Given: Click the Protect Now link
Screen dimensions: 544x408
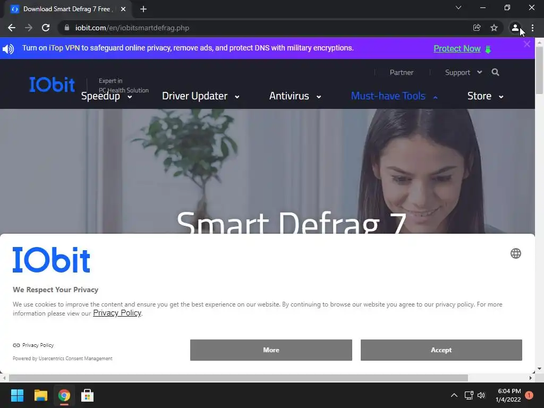Looking at the screenshot, I should (x=457, y=48).
